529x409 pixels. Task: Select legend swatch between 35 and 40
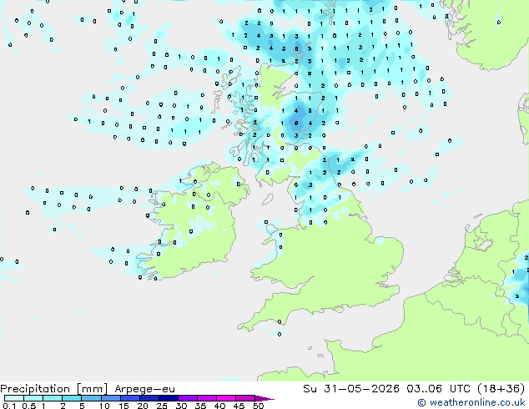pos(207,398)
